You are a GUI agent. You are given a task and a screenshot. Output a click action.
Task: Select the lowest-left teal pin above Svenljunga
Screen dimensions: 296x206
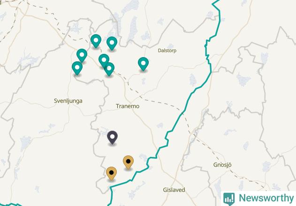(77, 68)
